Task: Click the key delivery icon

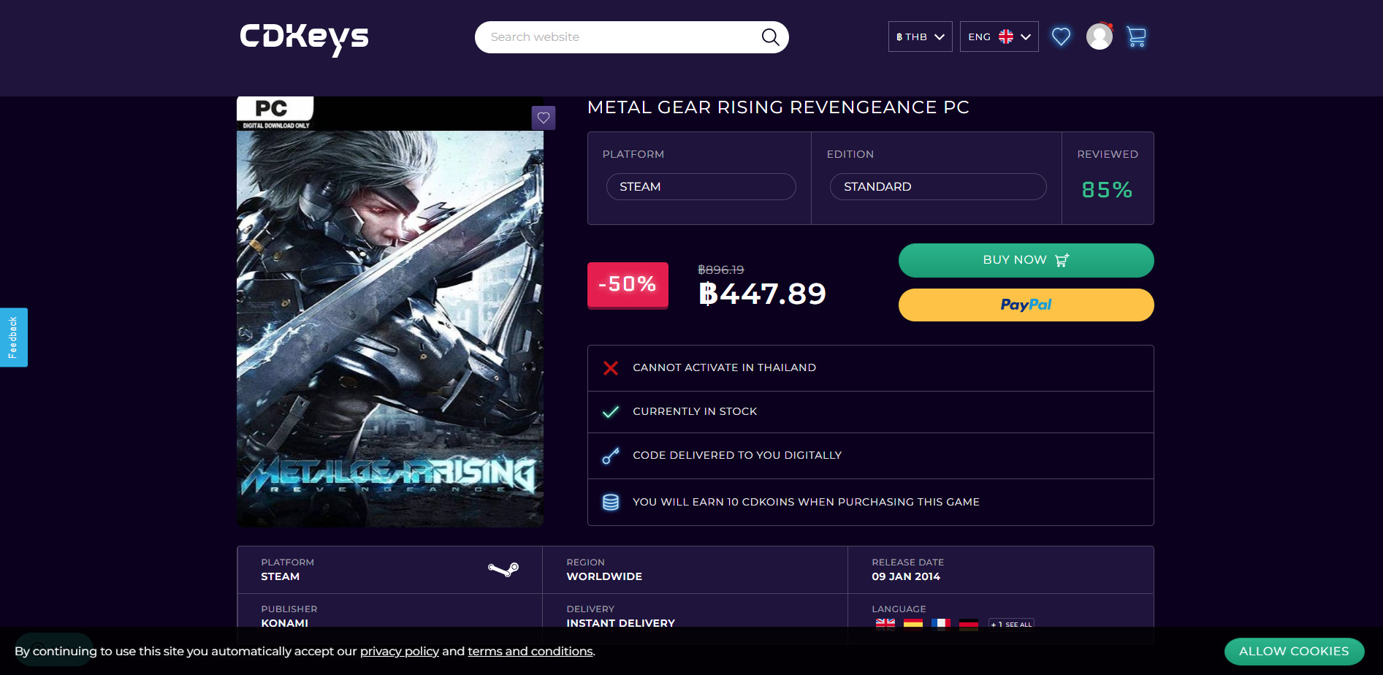Action: [611, 456]
